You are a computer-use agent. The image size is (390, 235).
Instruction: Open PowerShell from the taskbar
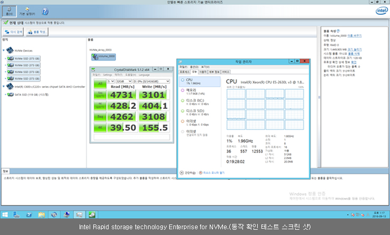pos(29,214)
